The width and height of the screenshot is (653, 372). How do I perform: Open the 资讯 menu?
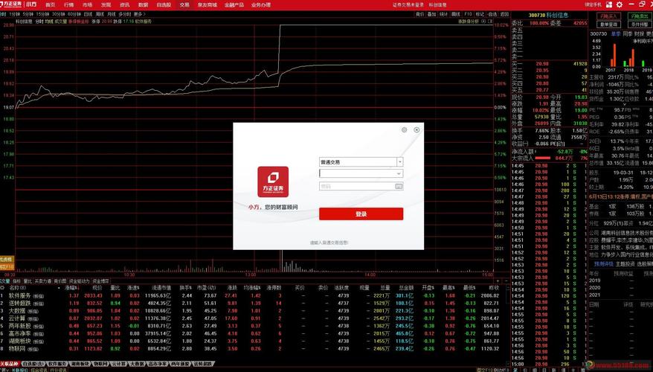click(x=124, y=4)
